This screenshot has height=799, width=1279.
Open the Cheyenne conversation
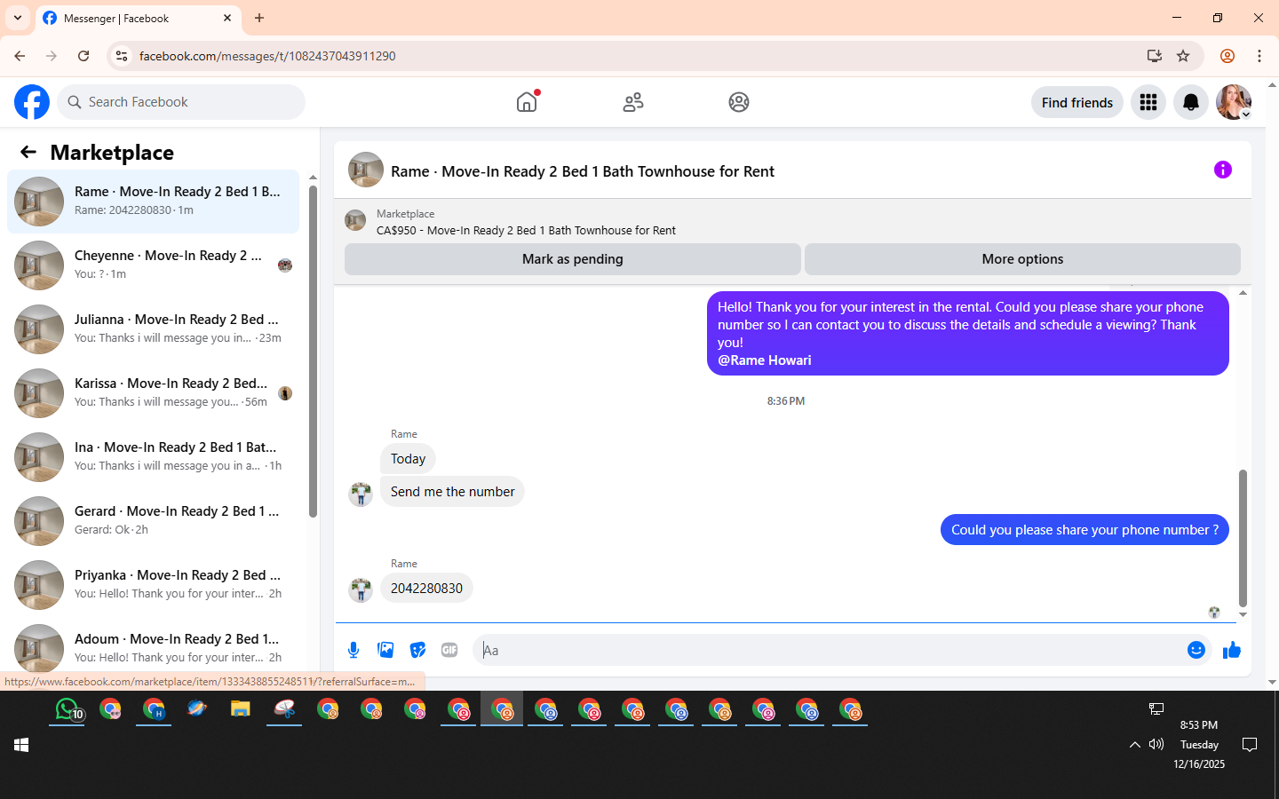[x=153, y=265]
